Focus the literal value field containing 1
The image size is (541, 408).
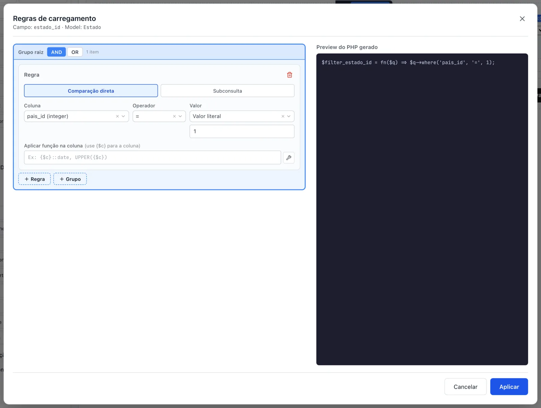[x=242, y=131]
